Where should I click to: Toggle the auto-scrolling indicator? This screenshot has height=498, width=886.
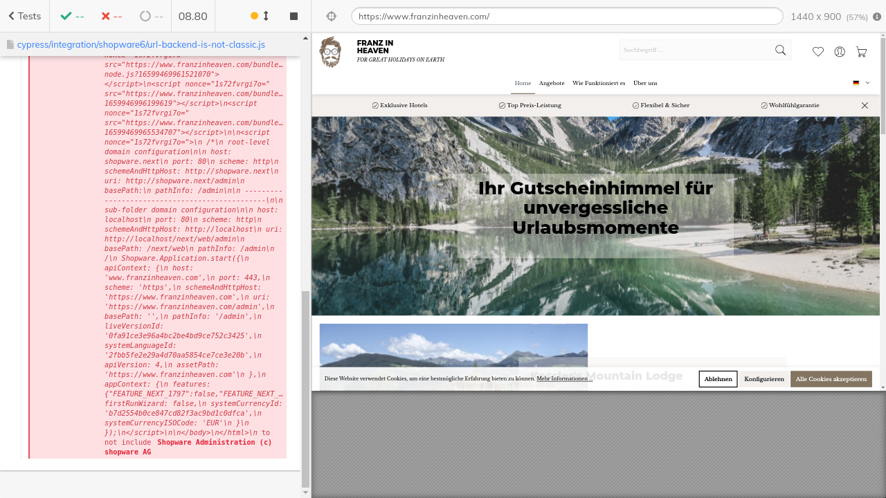(x=260, y=16)
